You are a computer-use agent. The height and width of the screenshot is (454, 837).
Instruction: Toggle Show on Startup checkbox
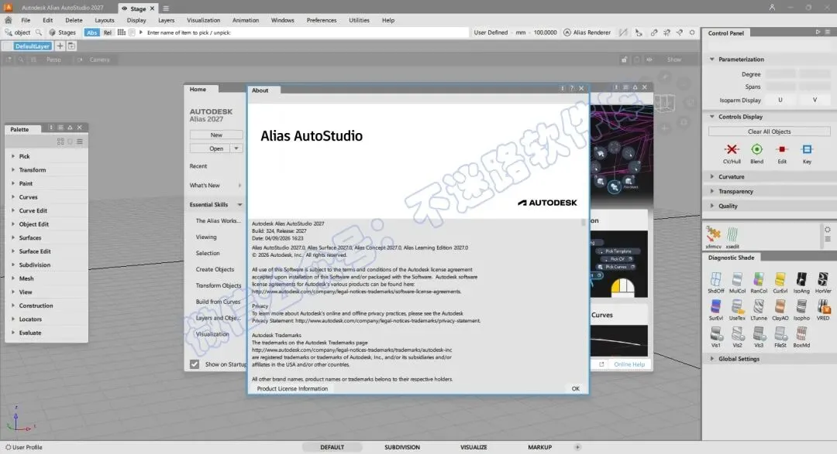coord(195,364)
